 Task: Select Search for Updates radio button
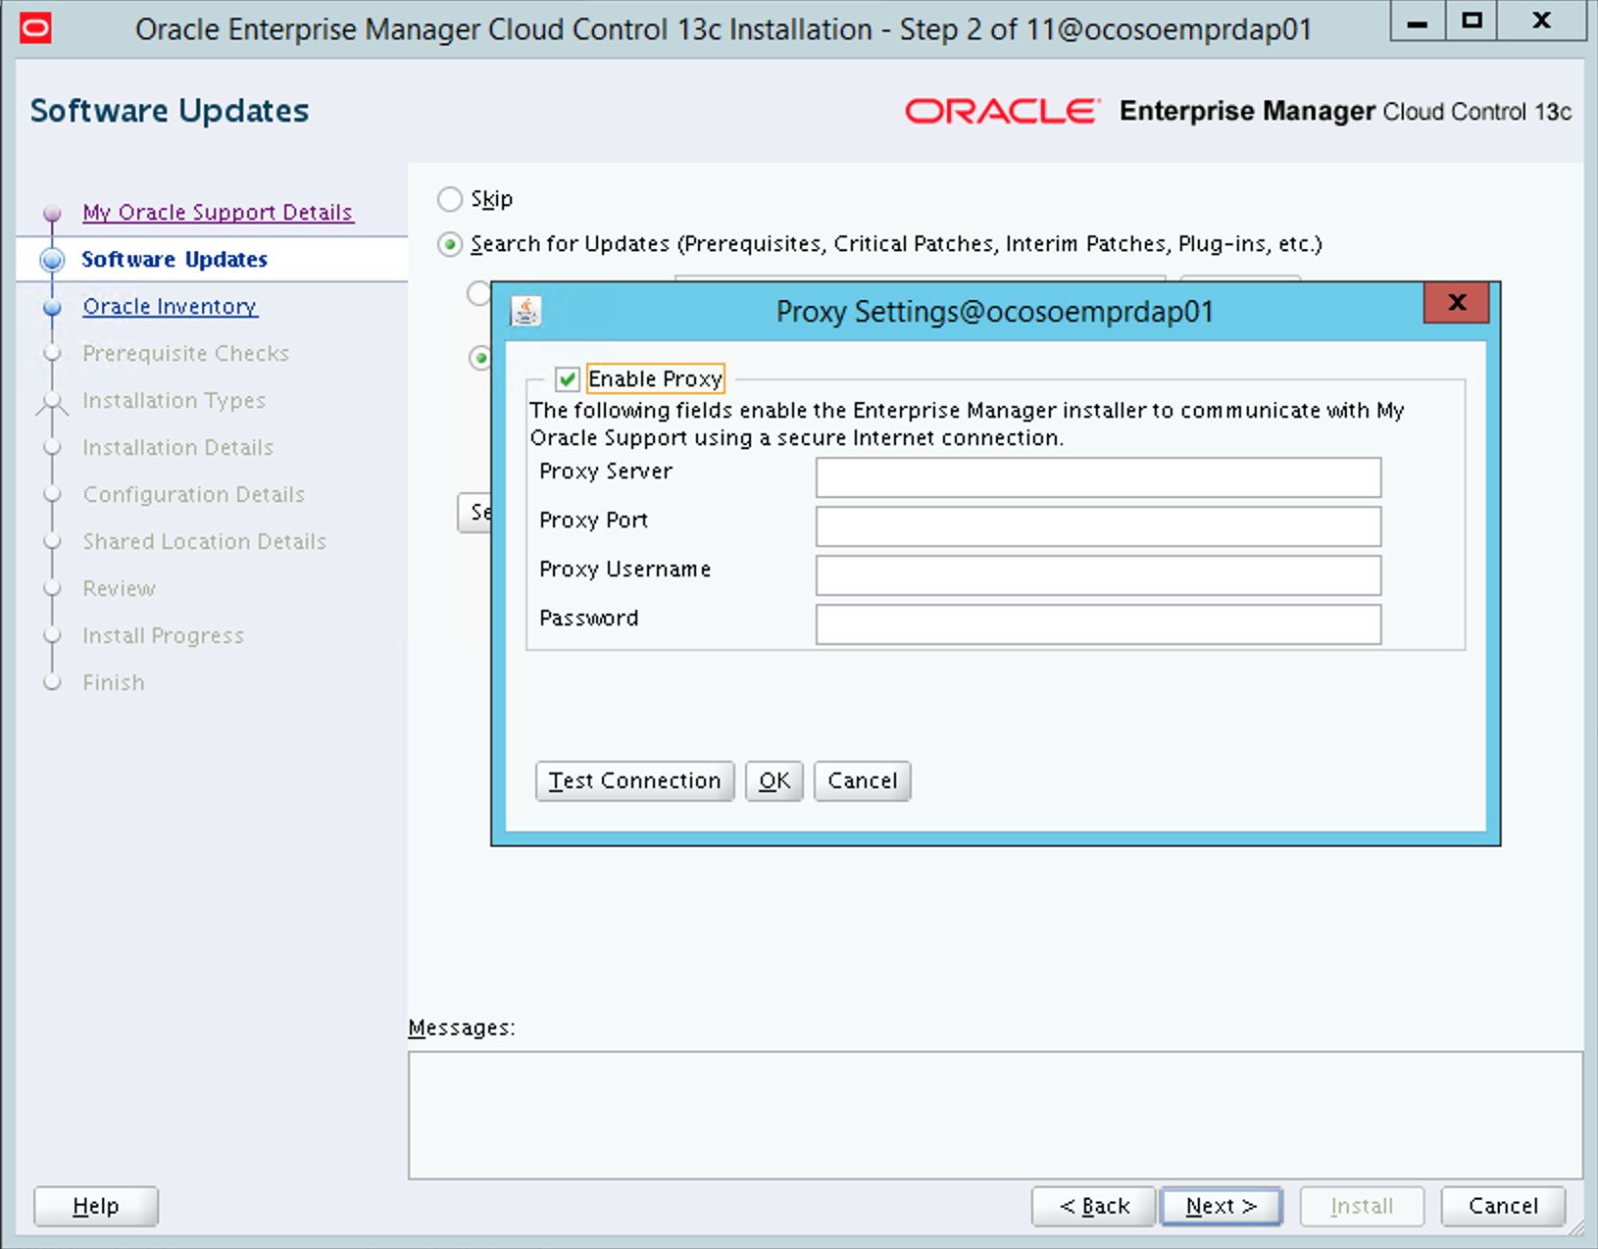point(449,244)
